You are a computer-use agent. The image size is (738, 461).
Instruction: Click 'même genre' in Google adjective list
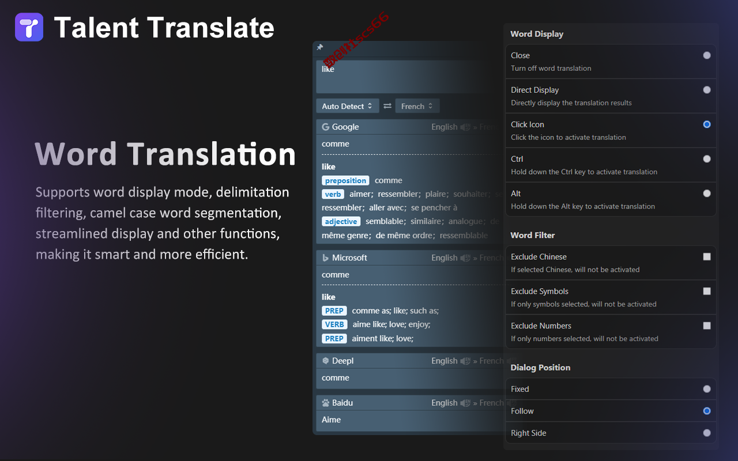click(347, 235)
